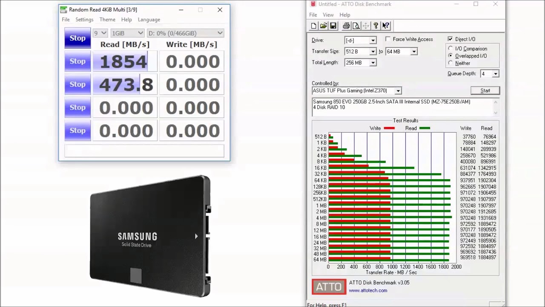Click the 884377 write value for 32 KB
This screenshot has width=545, height=307.
coord(468,174)
